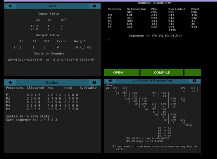Go back from the ANN screen
Screen dimensions: 217x159
[x=11, y=6]
